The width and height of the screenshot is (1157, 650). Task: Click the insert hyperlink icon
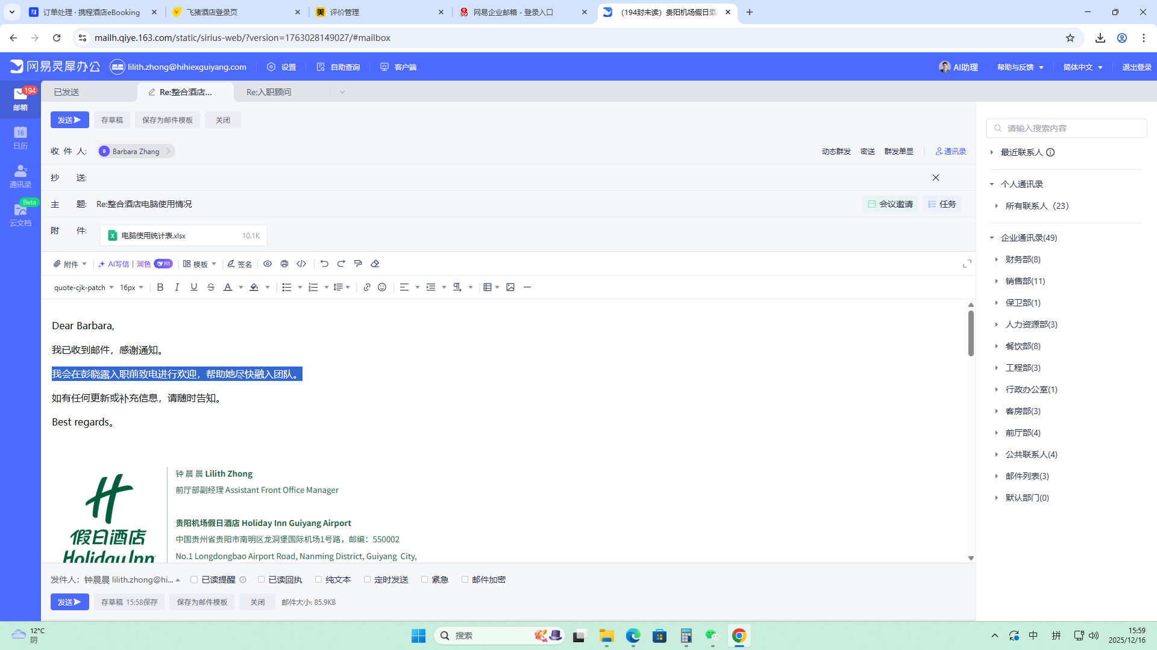[x=366, y=287]
